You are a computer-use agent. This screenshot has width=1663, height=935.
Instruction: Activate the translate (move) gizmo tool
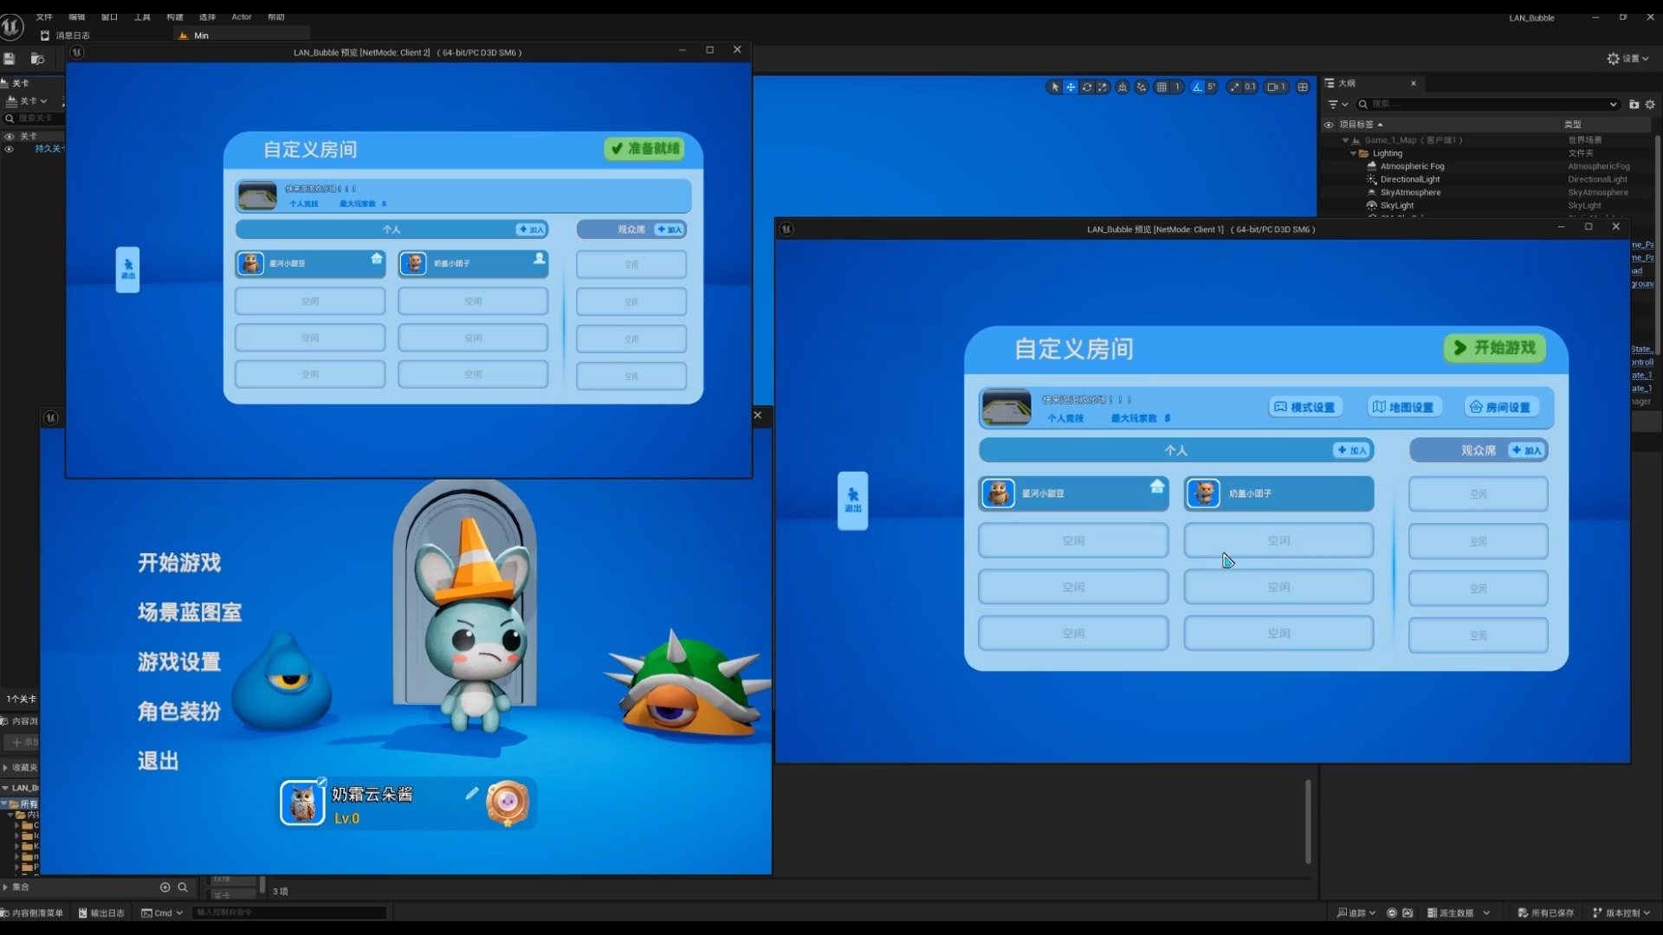point(1071,87)
